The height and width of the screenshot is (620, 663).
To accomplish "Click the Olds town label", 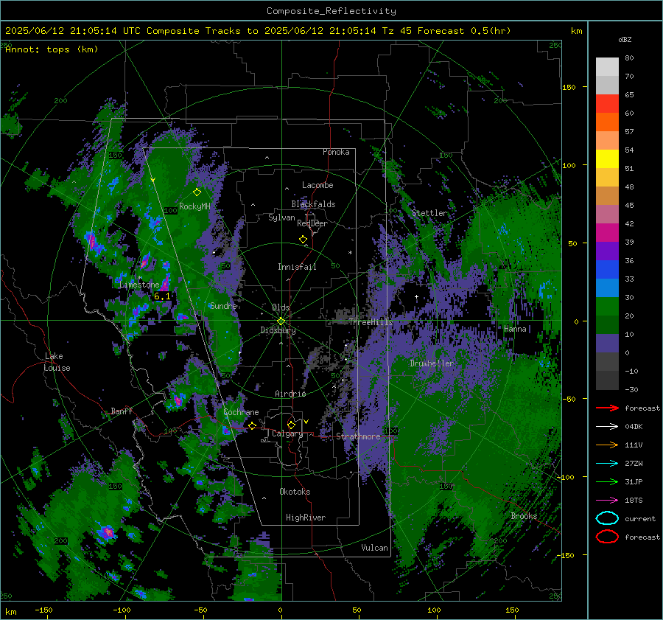I will (281, 307).
